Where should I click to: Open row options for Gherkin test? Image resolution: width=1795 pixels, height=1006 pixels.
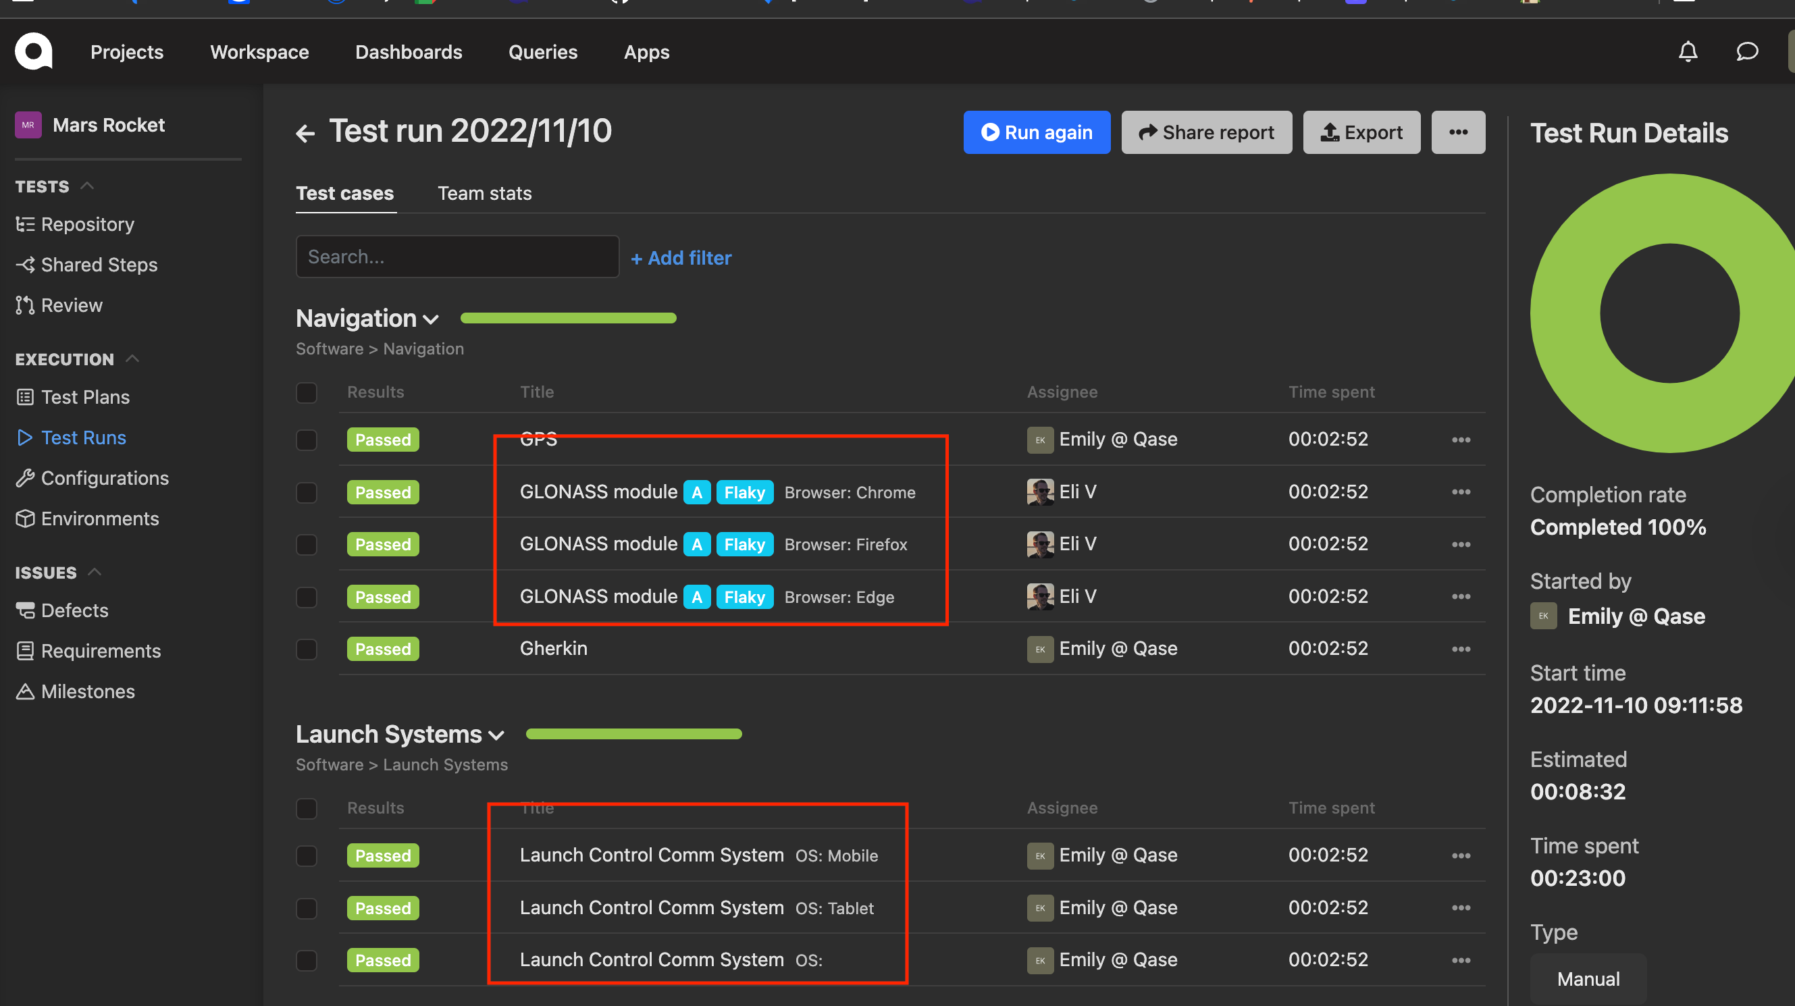coord(1461,649)
